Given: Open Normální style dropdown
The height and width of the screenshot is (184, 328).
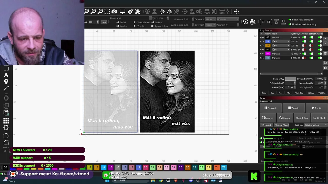Looking at the screenshot, I should tap(228, 19).
